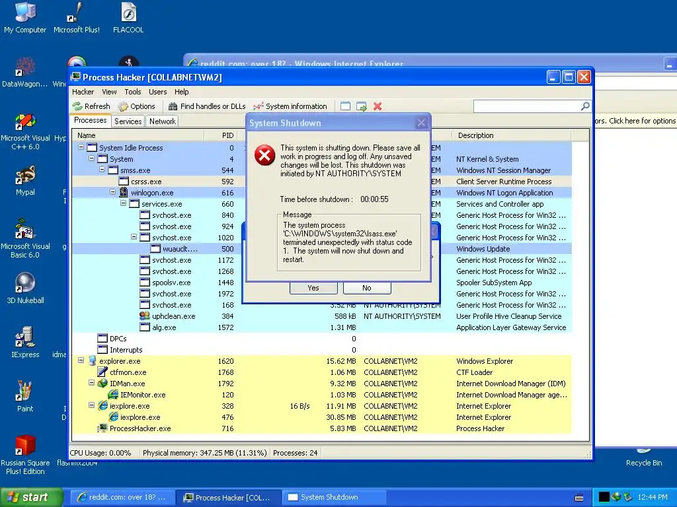Select alg.exe process row
This screenshot has width=677, height=507.
322,327
